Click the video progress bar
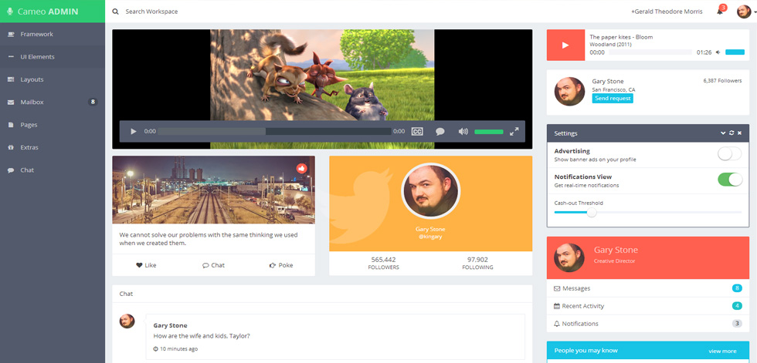Screen dimensions: 757x363 click(x=275, y=132)
